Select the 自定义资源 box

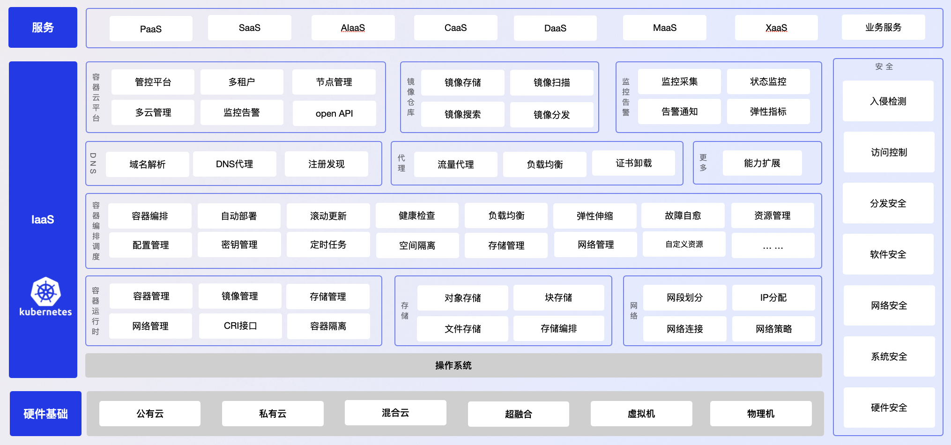click(x=684, y=244)
